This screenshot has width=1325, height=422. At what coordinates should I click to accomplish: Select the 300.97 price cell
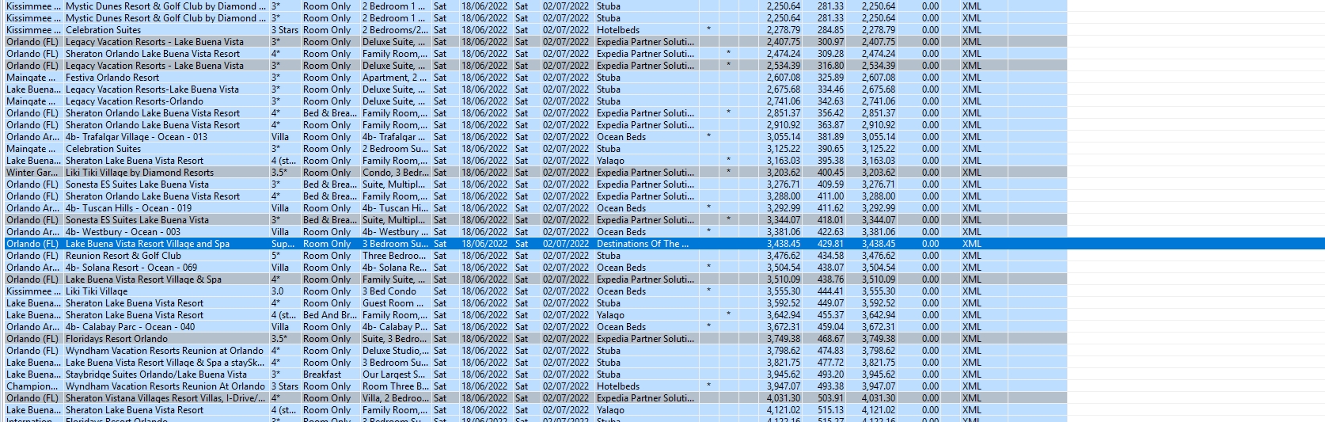pyautogui.click(x=830, y=42)
